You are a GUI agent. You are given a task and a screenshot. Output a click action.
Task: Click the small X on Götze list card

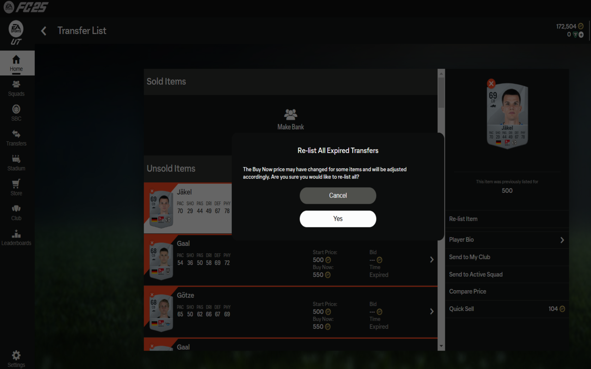(x=152, y=294)
